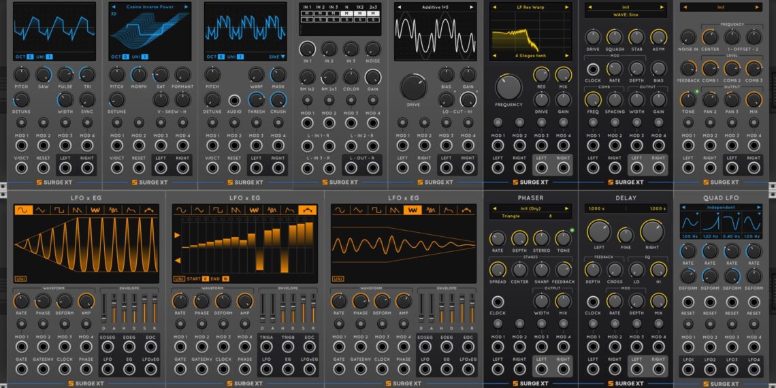Screen dimensions: 776x388
Task: Click the WAVE: Sine label on the ensemble module
Action: 625,14
